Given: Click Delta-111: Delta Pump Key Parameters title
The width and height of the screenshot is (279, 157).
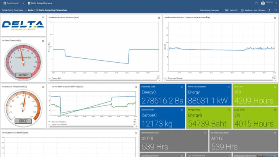Looking at the screenshot, I should point(47,10).
